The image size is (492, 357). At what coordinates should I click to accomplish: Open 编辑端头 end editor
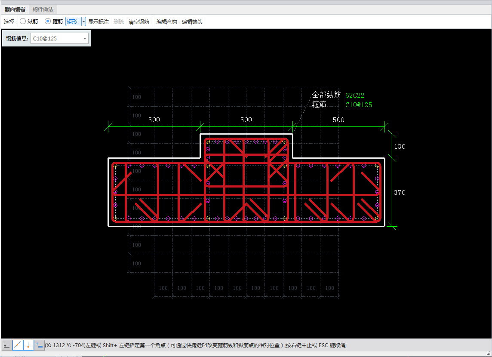coord(192,22)
